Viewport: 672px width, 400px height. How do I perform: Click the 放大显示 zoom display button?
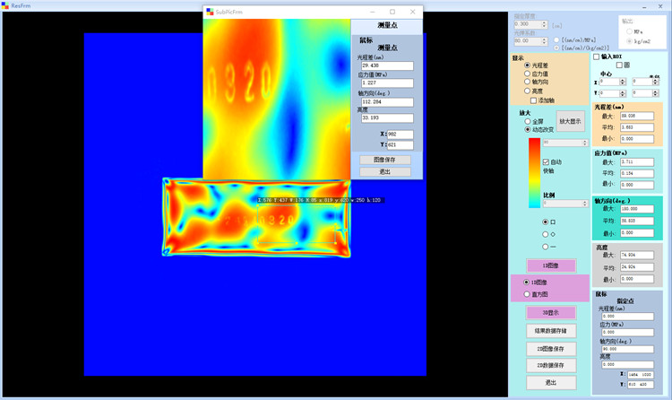pyautogui.click(x=570, y=120)
